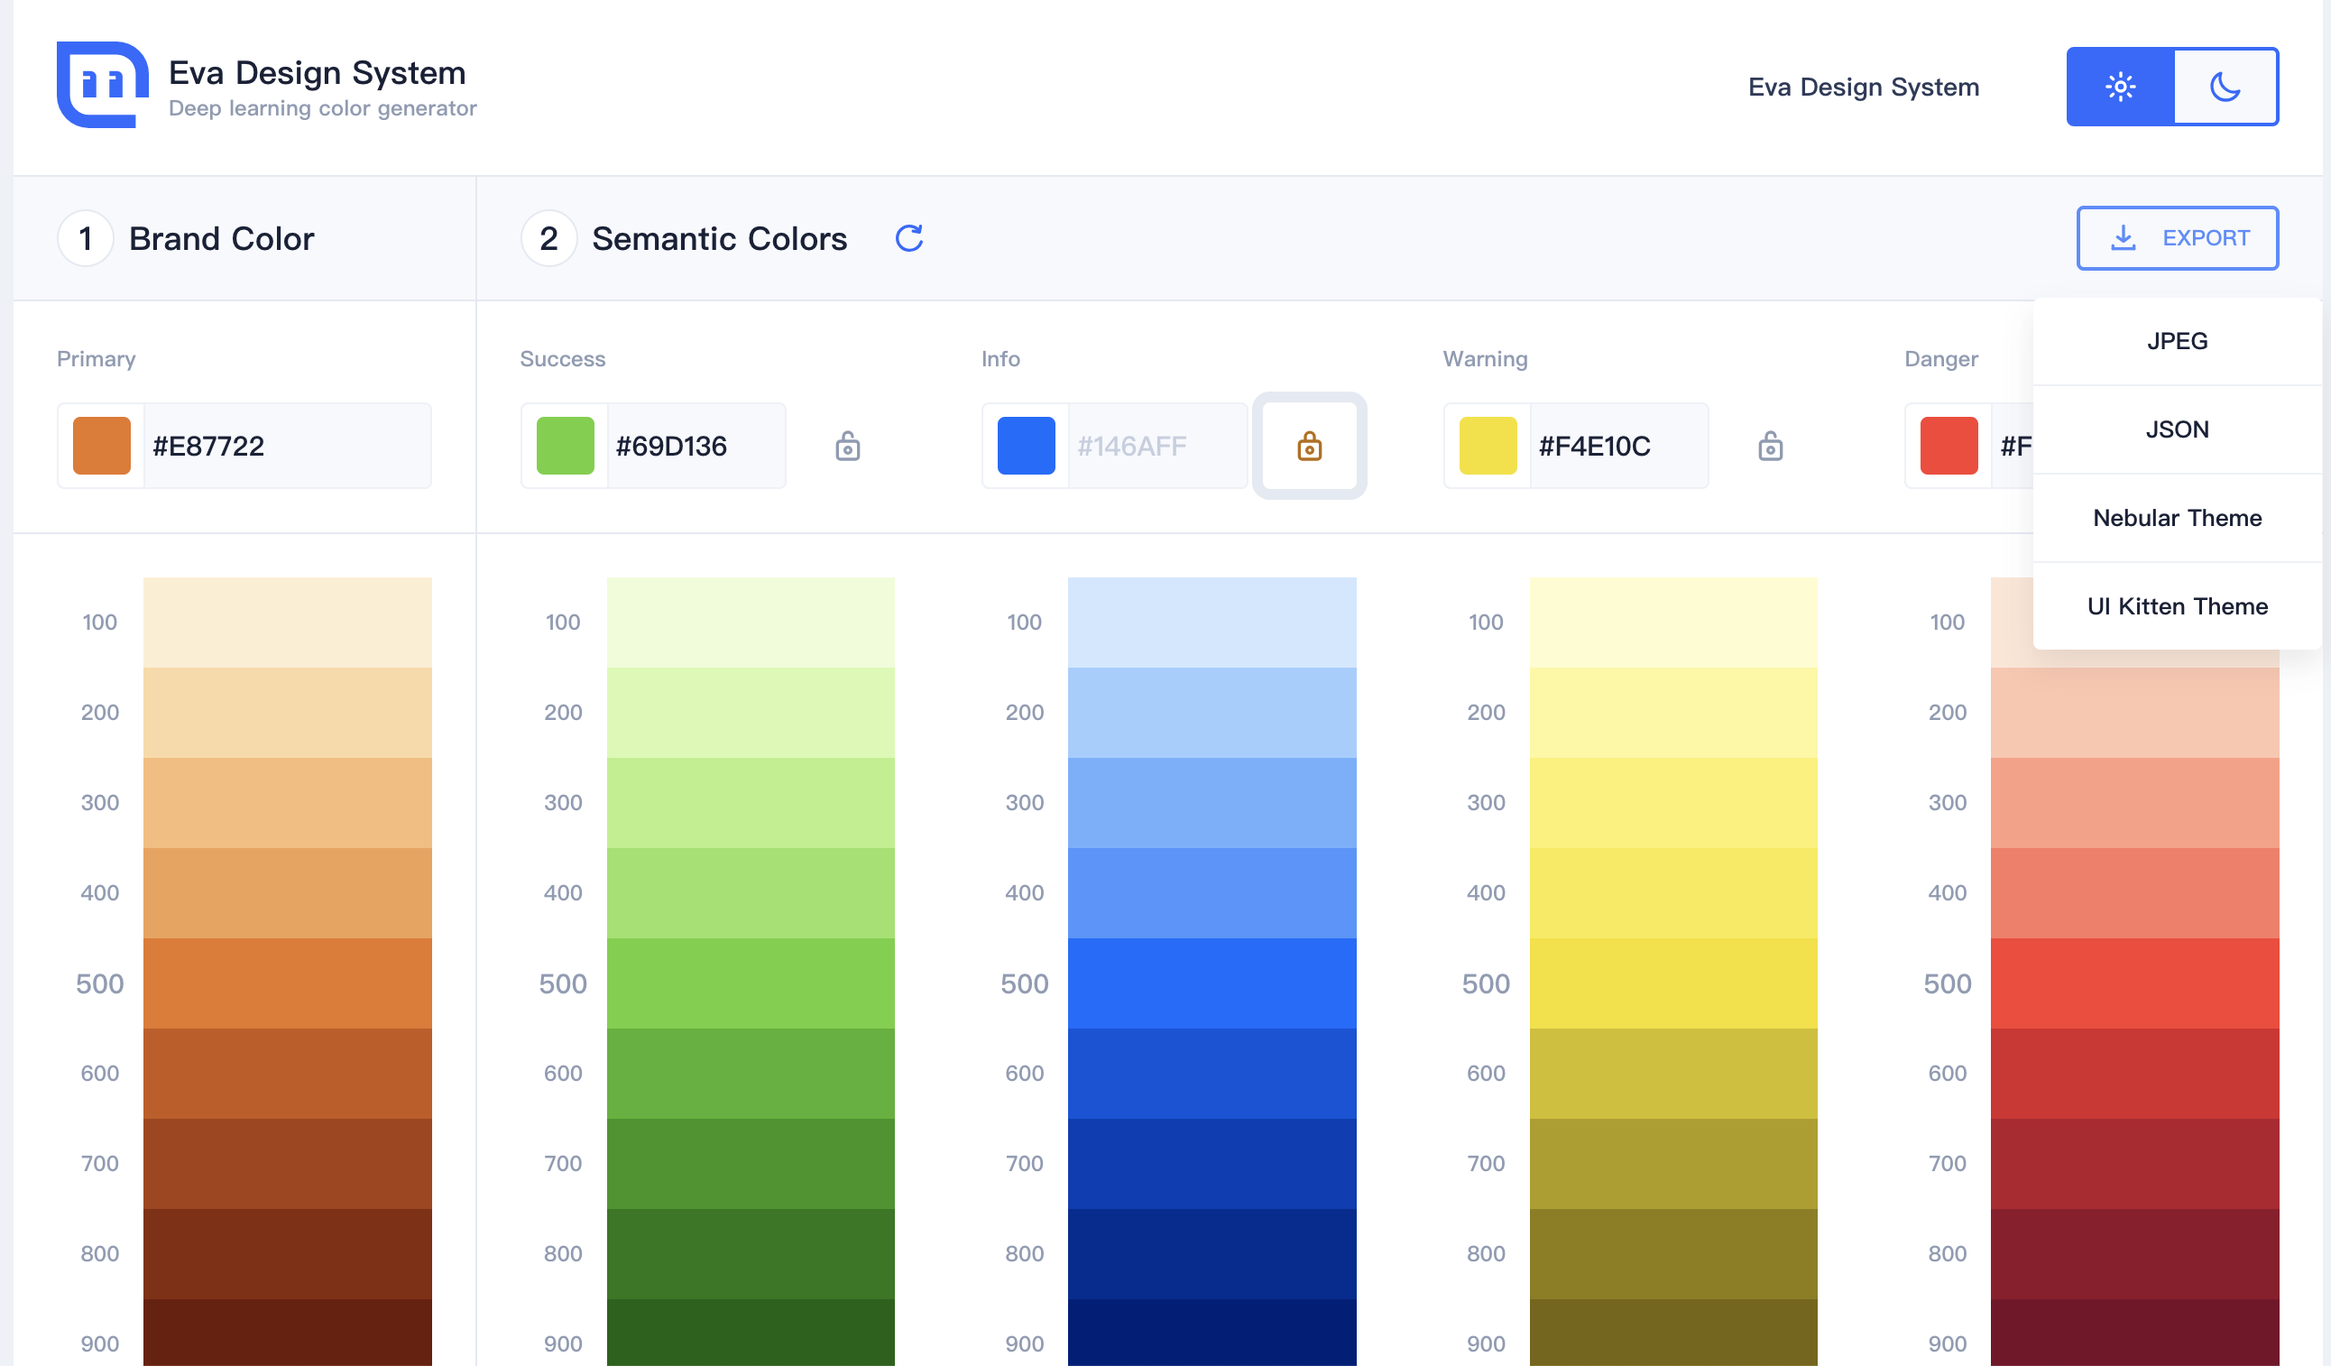Select JPEG from the export dropdown

tap(2177, 341)
